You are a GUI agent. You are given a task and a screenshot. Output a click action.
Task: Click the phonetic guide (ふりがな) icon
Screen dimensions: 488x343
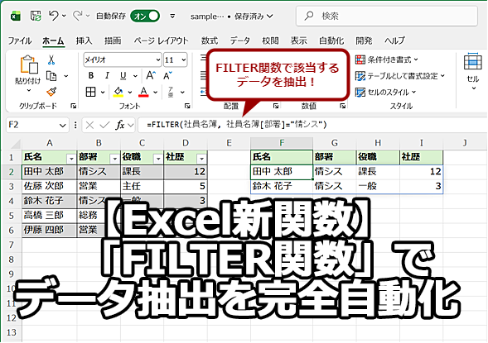(171, 92)
